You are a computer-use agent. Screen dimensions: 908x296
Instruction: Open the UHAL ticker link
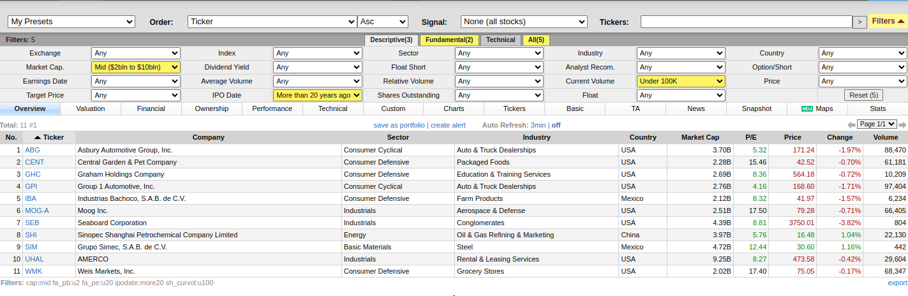(x=34, y=259)
